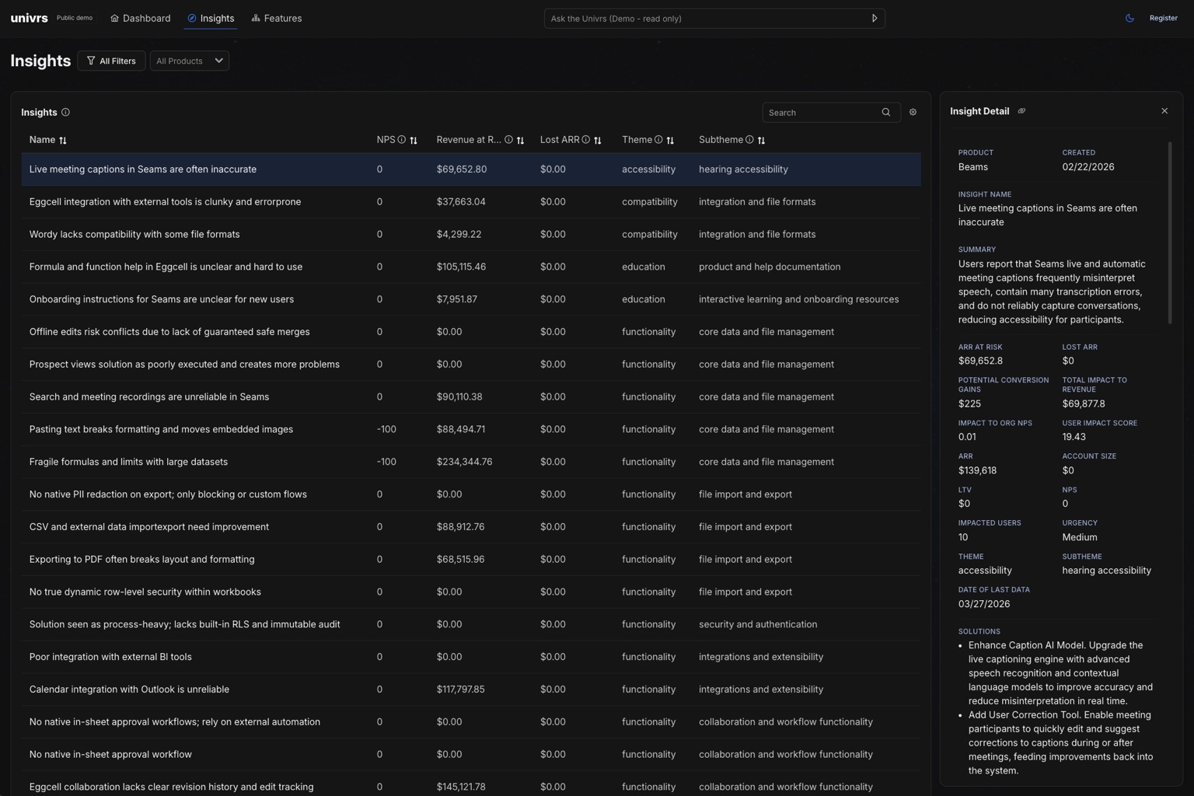Image resolution: width=1194 pixels, height=796 pixels.
Task: Click the $234,344.76 revenue value
Action: (x=464, y=462)
